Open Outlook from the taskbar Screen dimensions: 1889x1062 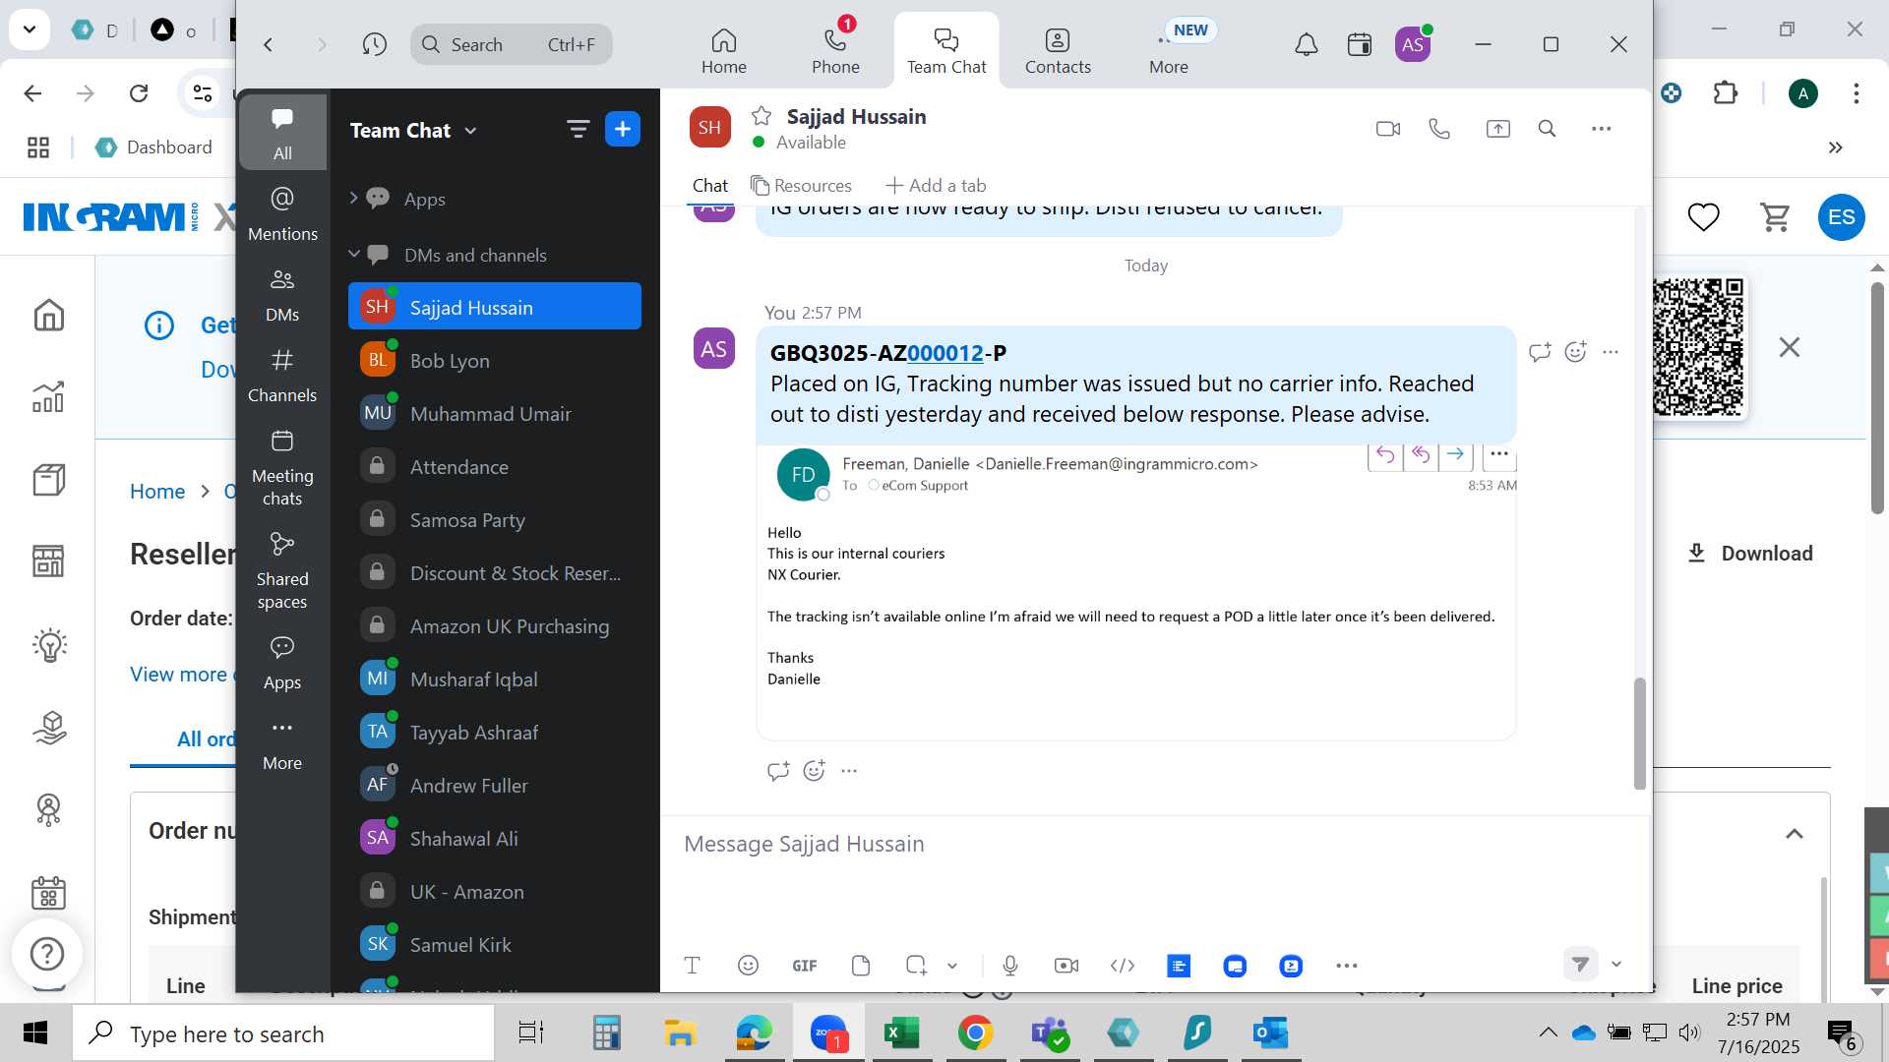[x=1270, y=1032]
